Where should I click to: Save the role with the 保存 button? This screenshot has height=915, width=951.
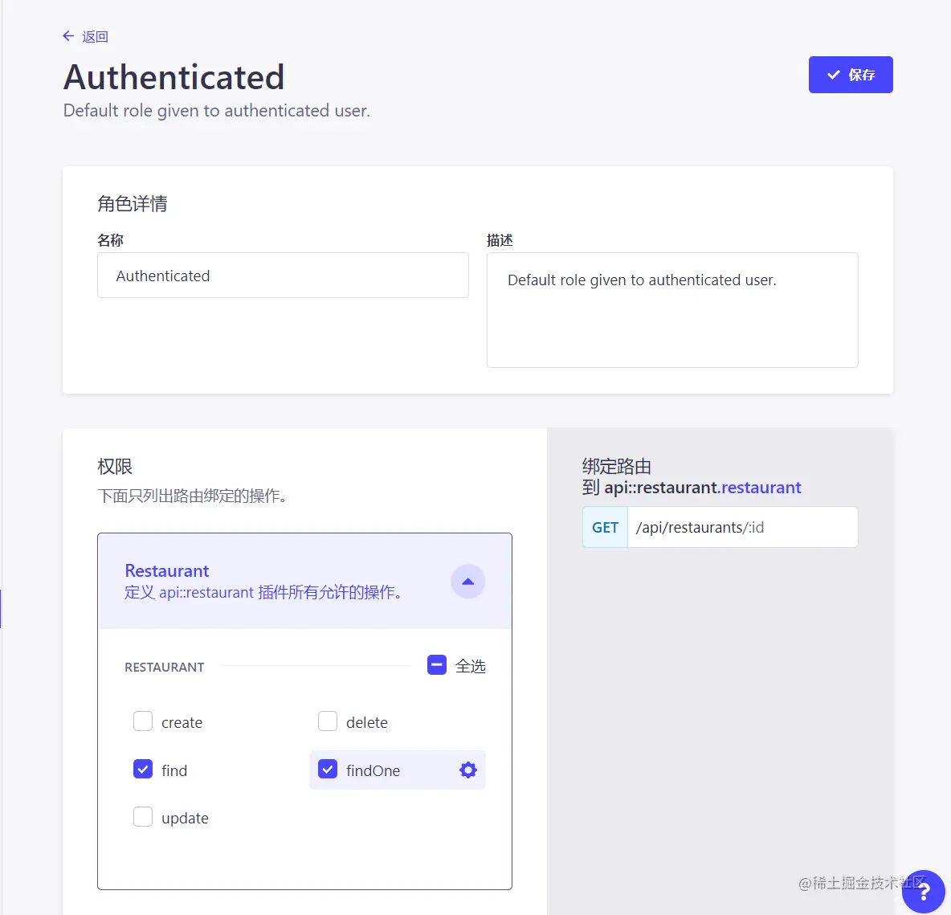click(851, 75)
